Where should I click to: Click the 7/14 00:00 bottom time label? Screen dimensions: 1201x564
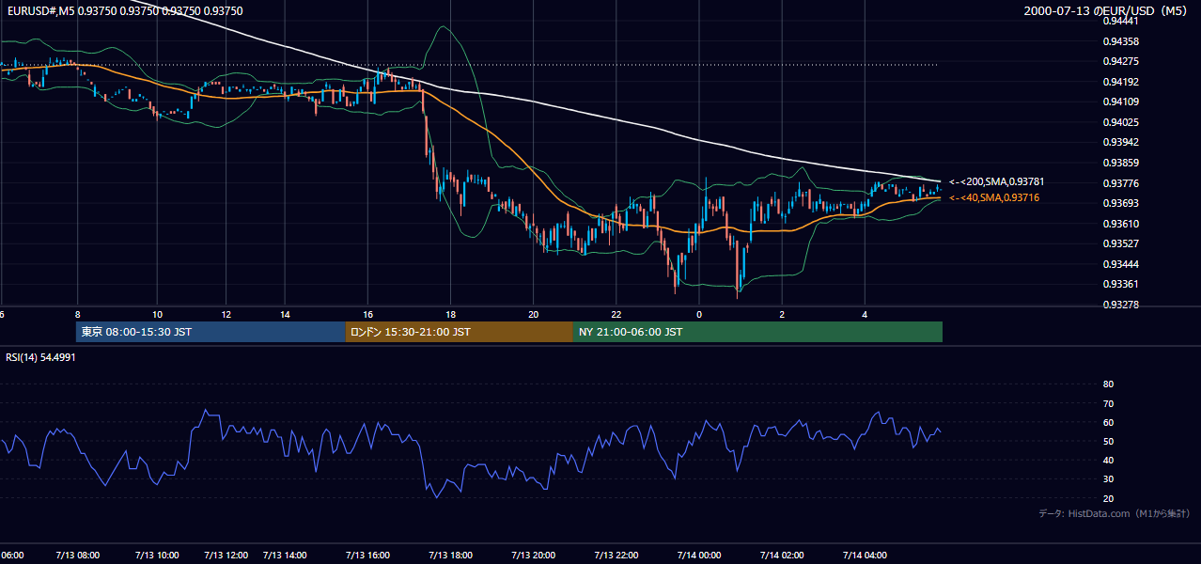(x=699, y=555)
